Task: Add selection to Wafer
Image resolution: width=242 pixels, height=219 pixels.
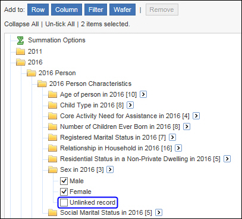Action: point(122,10)
